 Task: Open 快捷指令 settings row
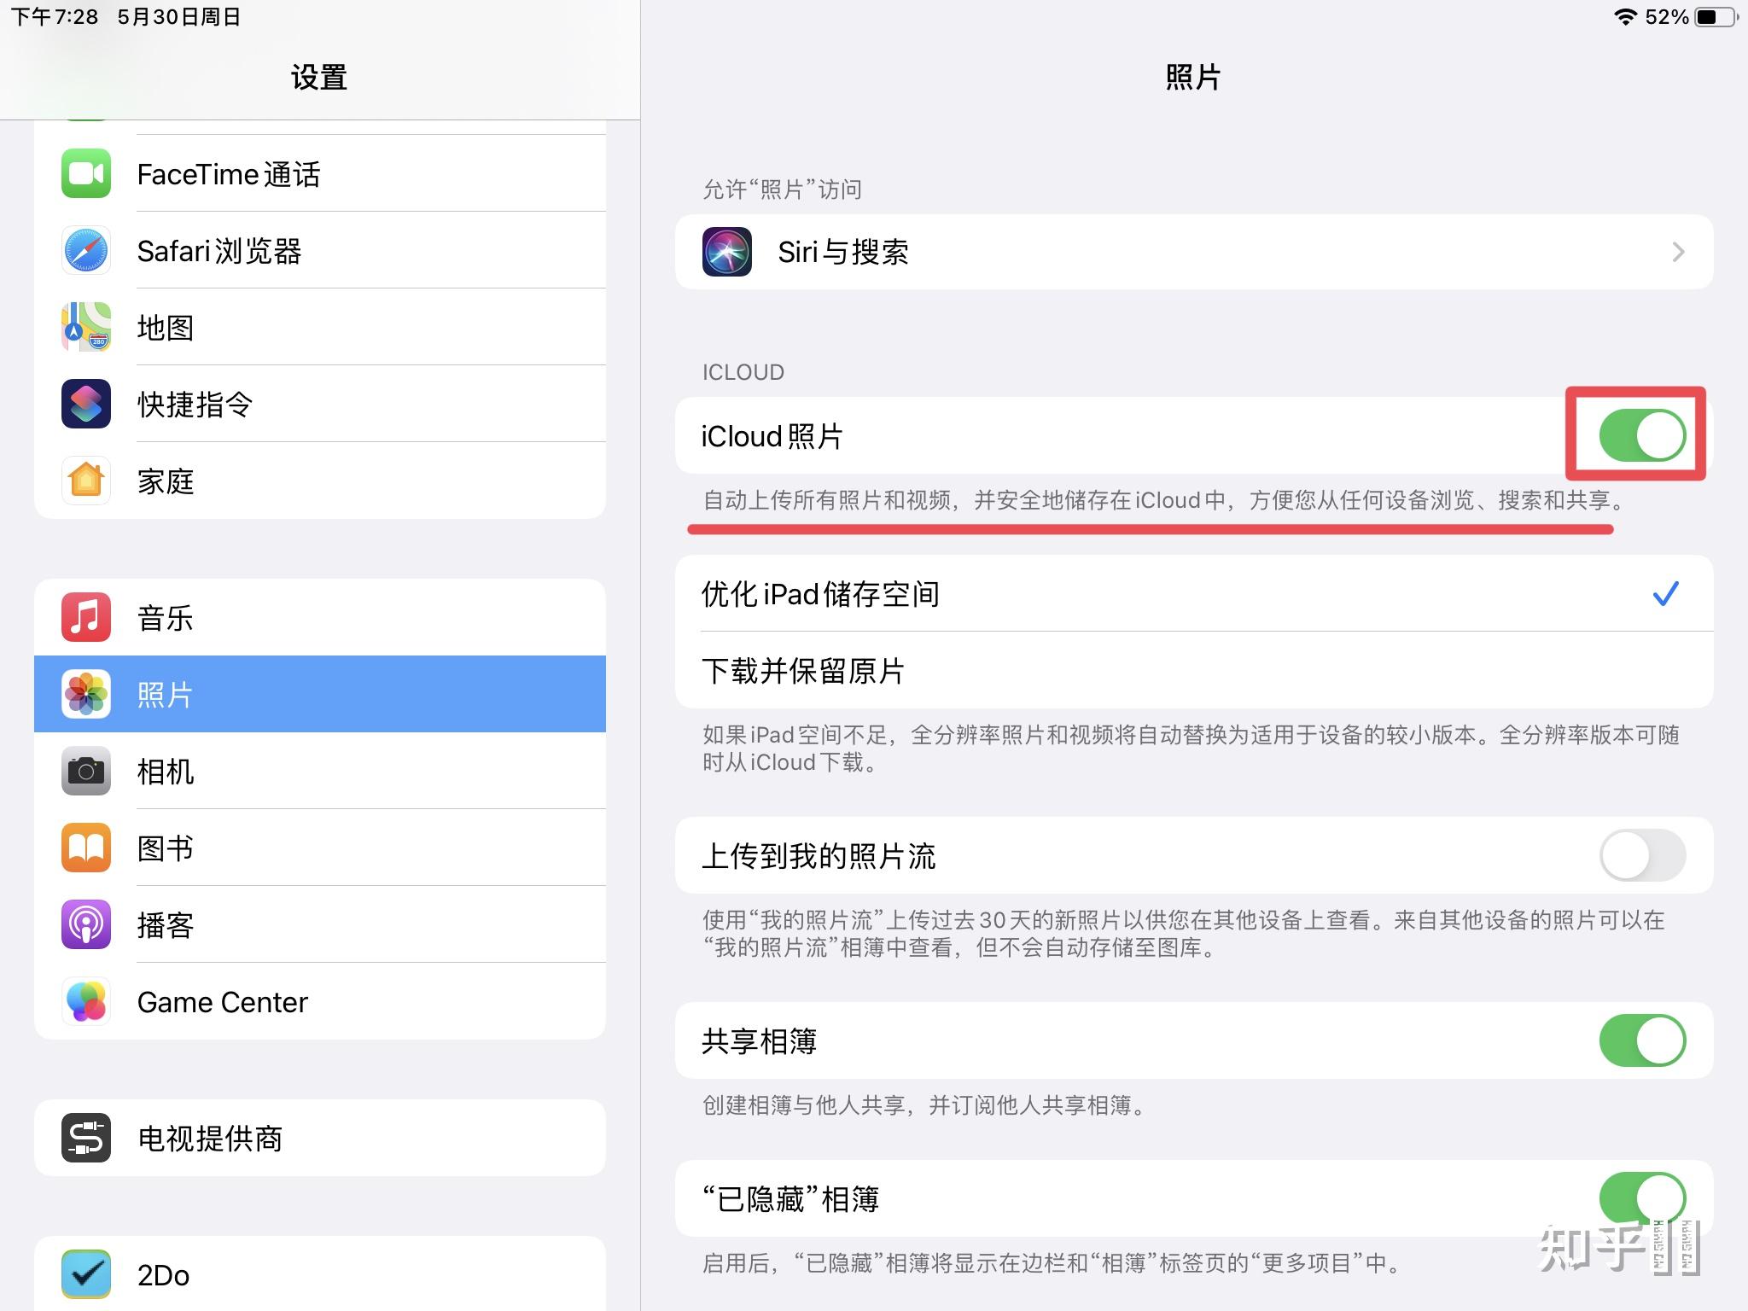click(320, 404)
